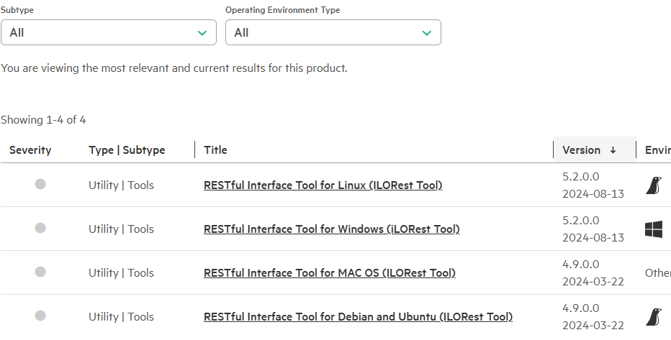Open the Subtype dropdown
The height and width of the screenshot is (340, 671).
coord(109,32)
